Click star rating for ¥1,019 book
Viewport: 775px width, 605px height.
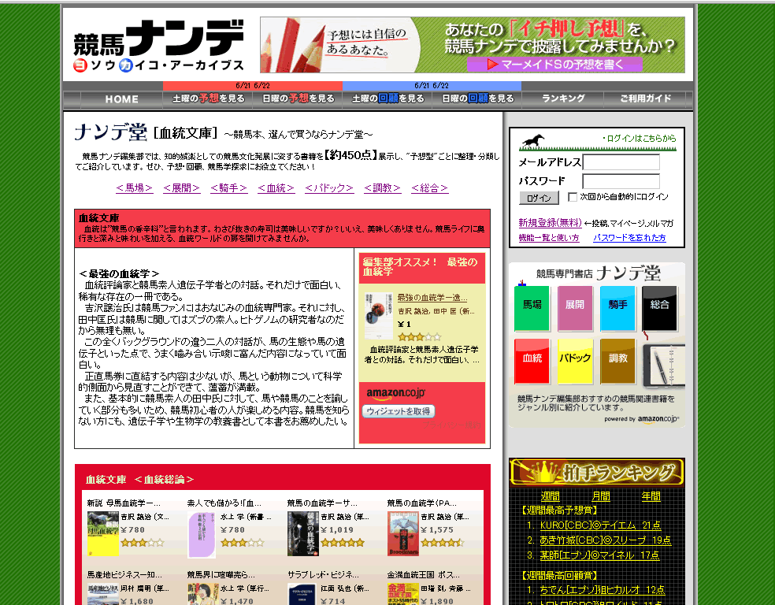coord(342,543)
